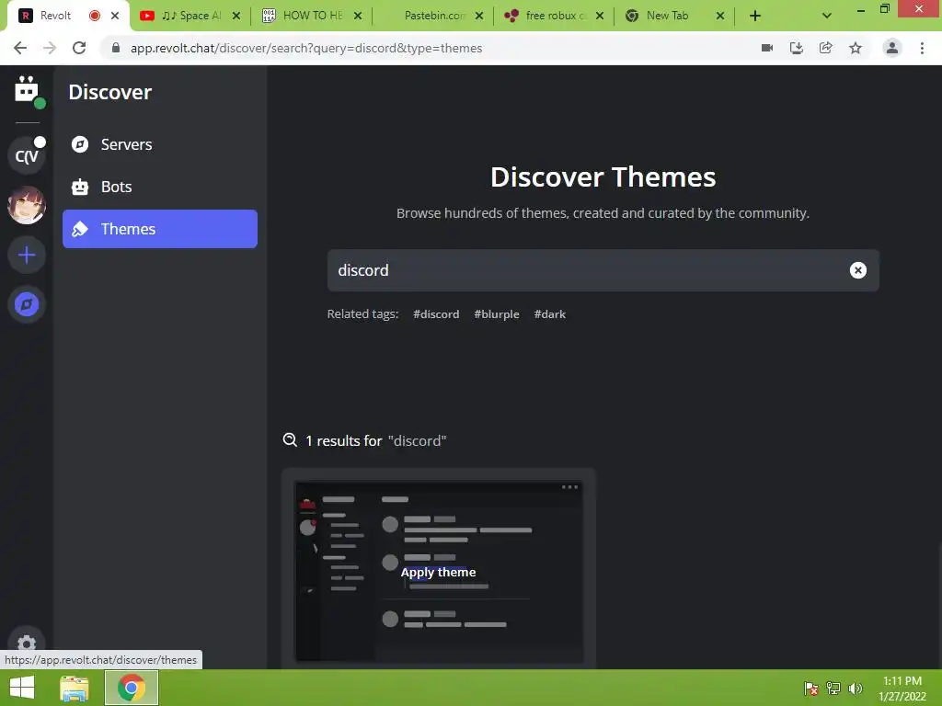Screen dimensions: 942x706
Task: Go back in browser history
Action: point(20,48)
